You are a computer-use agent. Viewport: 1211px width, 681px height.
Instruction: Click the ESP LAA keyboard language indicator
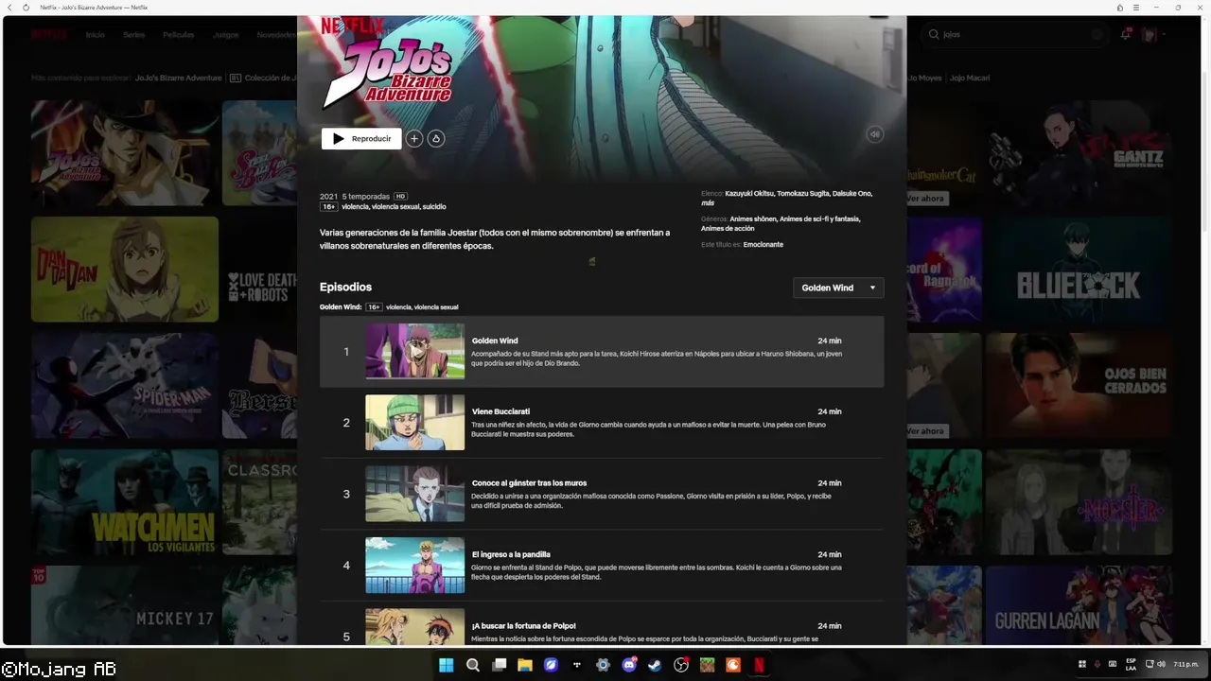[1131, 664]
